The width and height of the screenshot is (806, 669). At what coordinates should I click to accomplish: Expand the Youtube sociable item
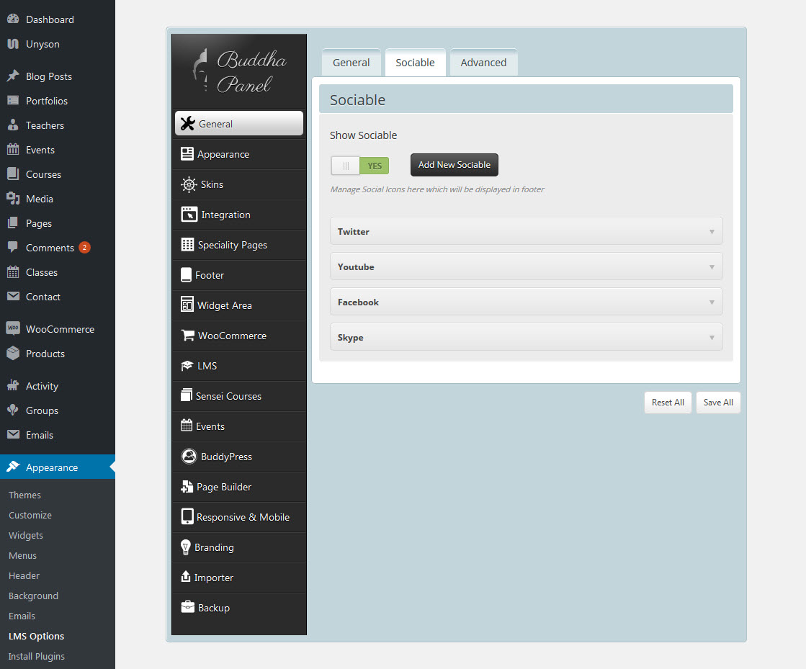(526, 266)
